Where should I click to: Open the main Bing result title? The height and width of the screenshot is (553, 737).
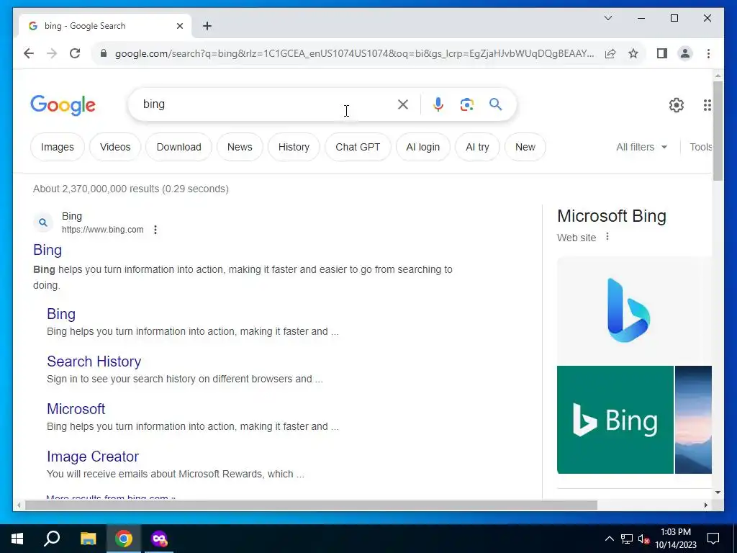(x=48, y=250)
